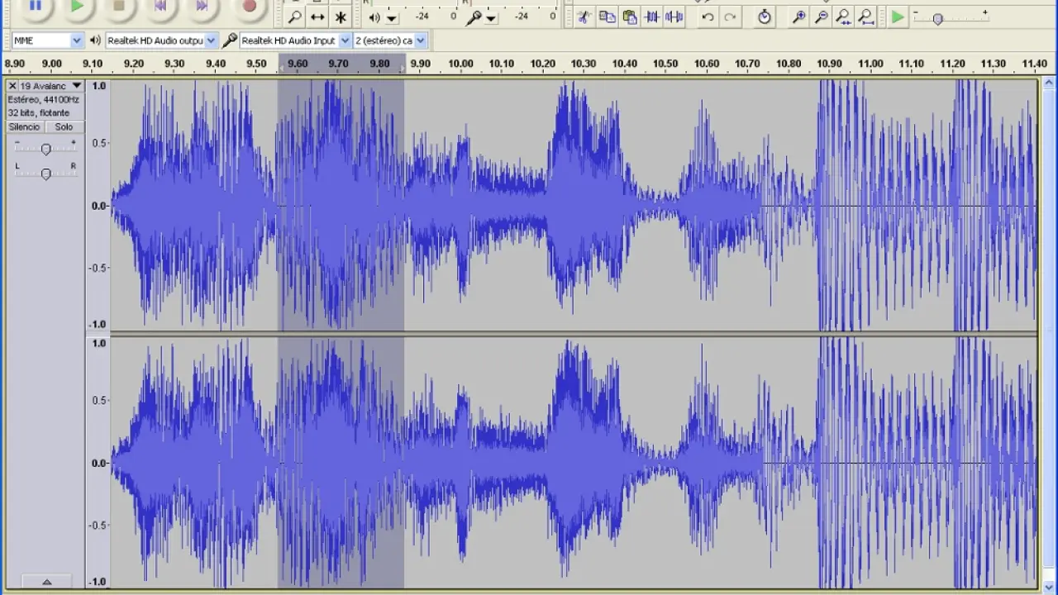Image resolution: width=1058 pixels, height=595 pixels.
Task: Click the Paste clipboard icon
Action: pos(630,17)
